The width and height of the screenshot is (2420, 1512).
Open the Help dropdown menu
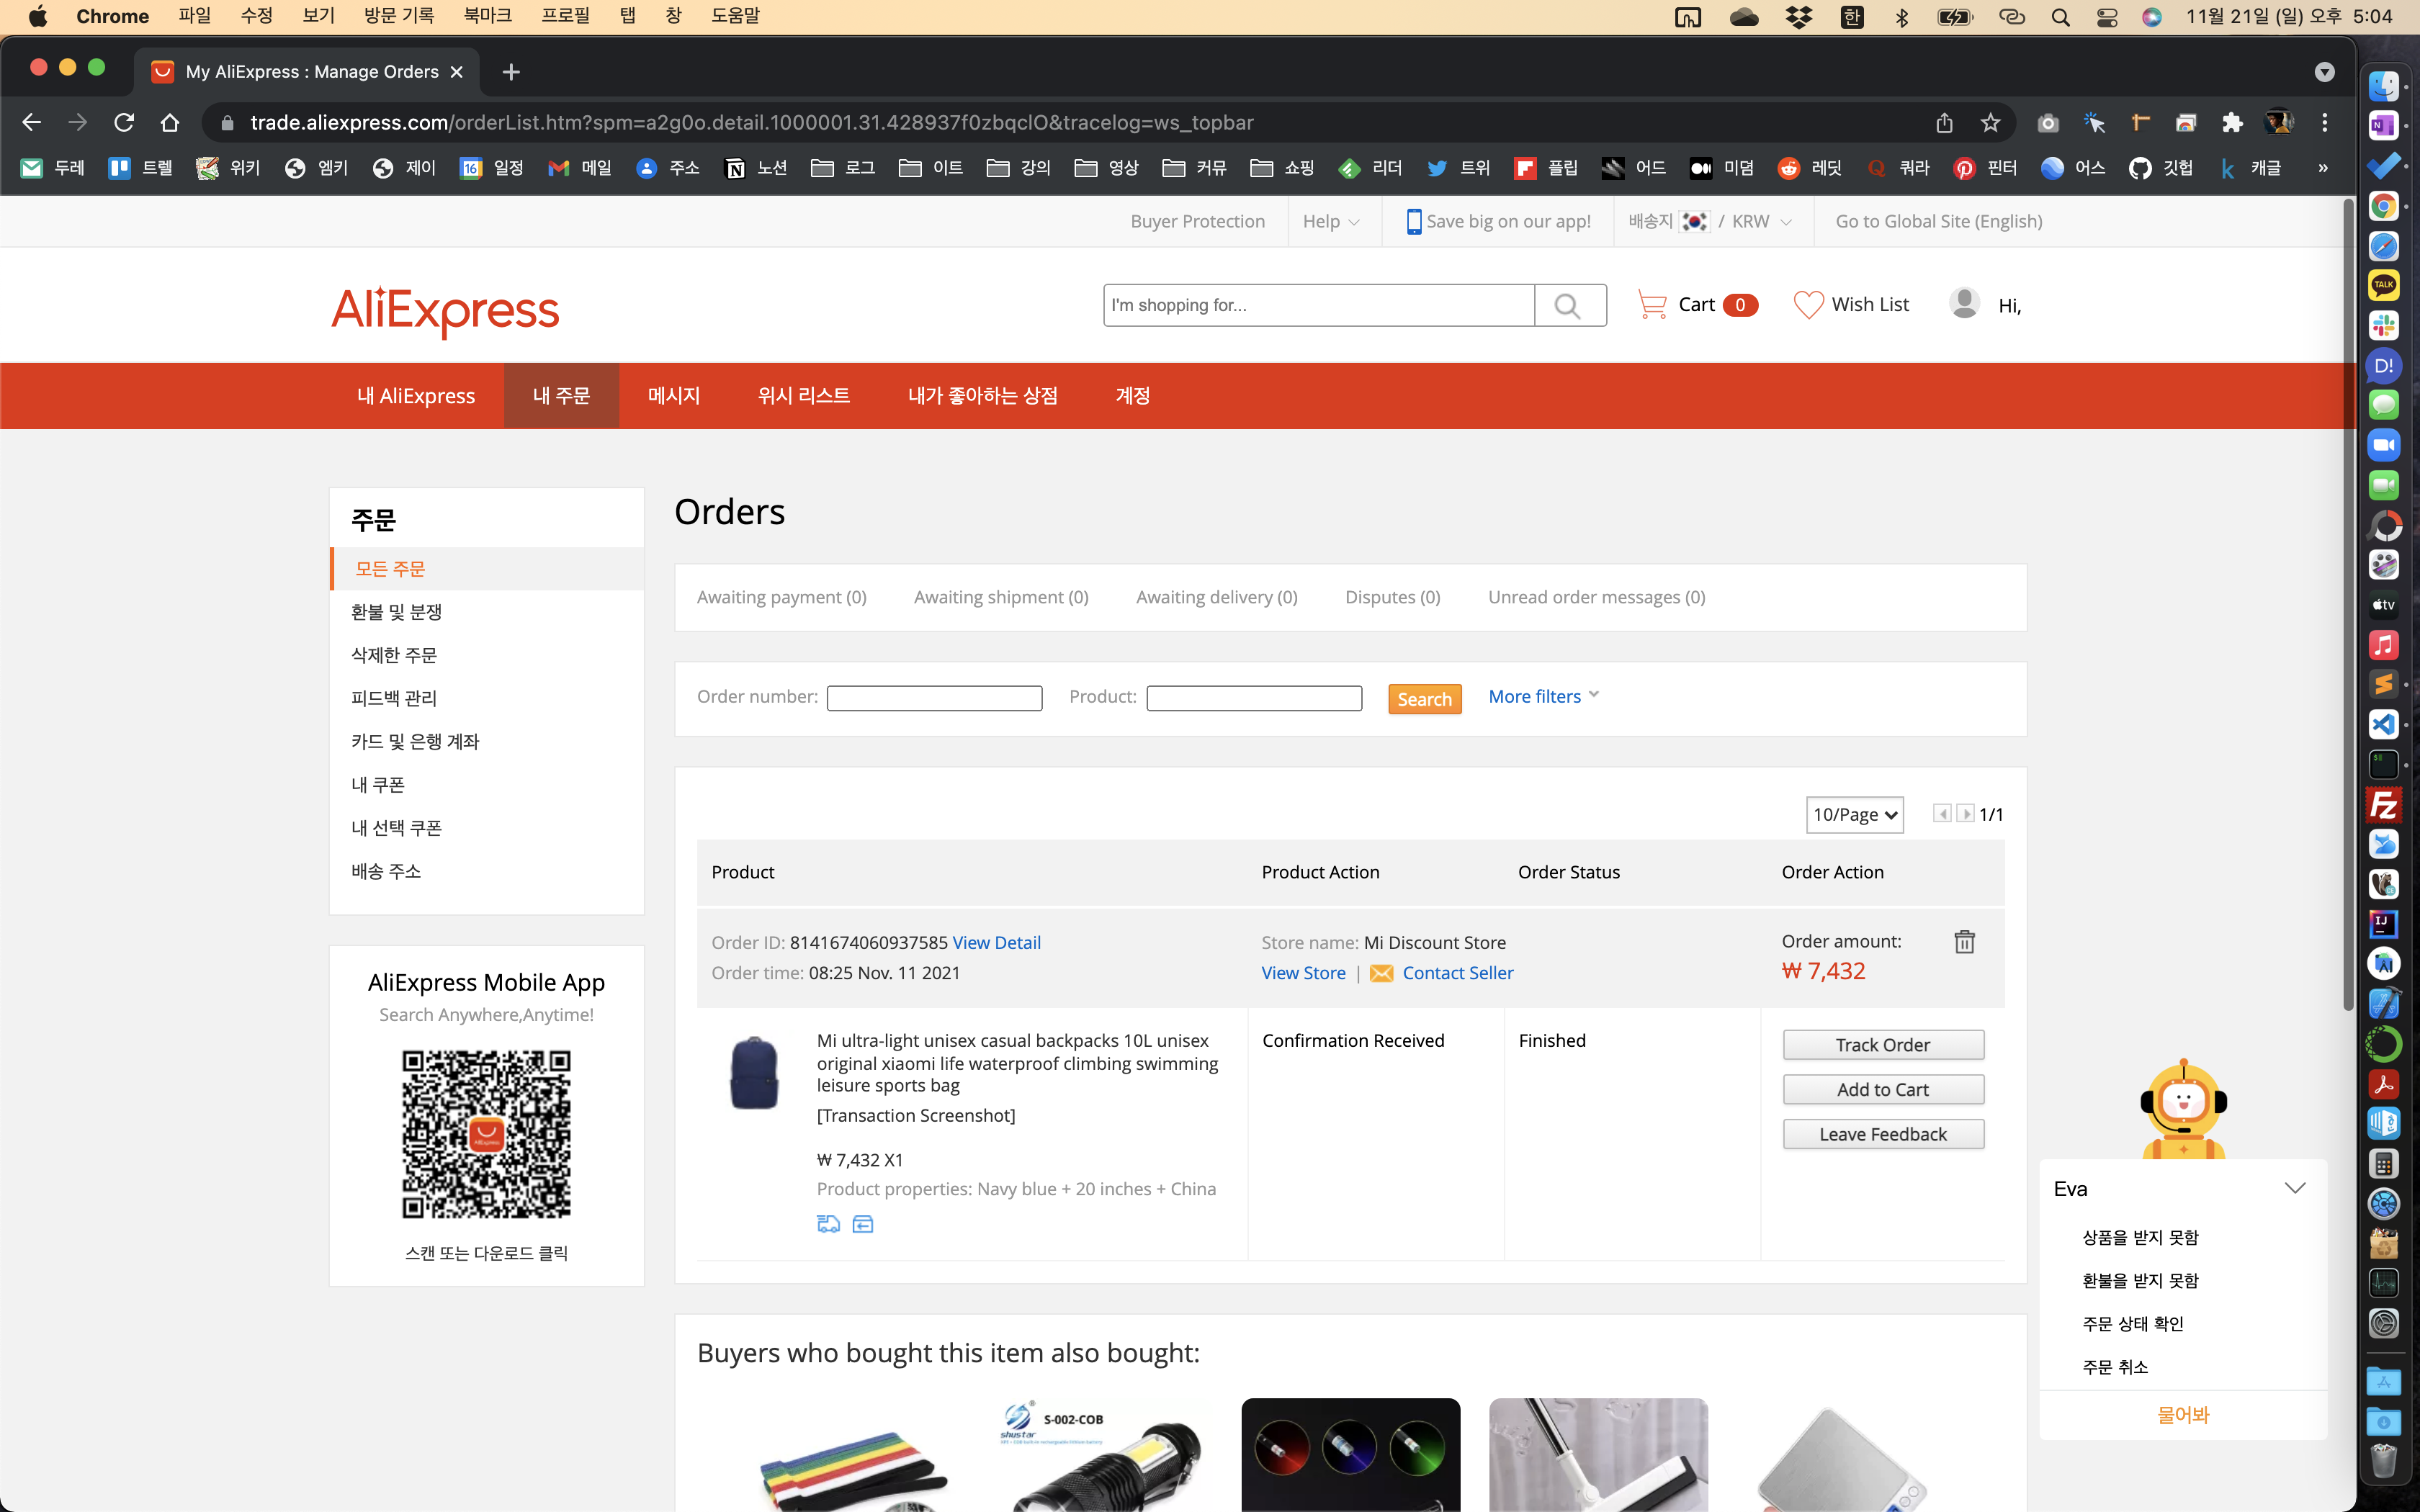click(x=1331, y=221)
